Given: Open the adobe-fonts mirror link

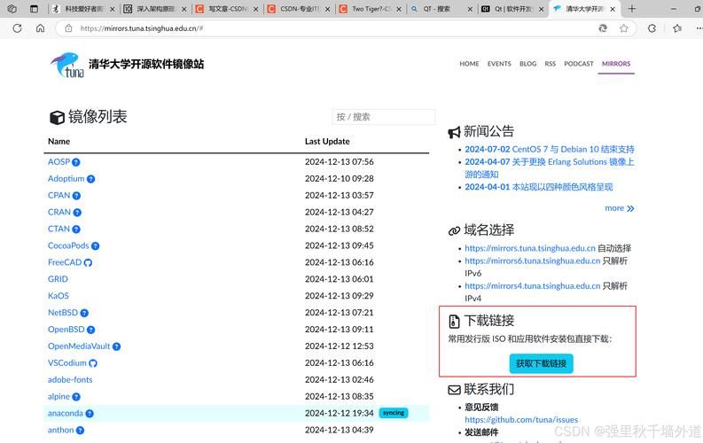Looking at the screenshot, I should pos(70,380).
